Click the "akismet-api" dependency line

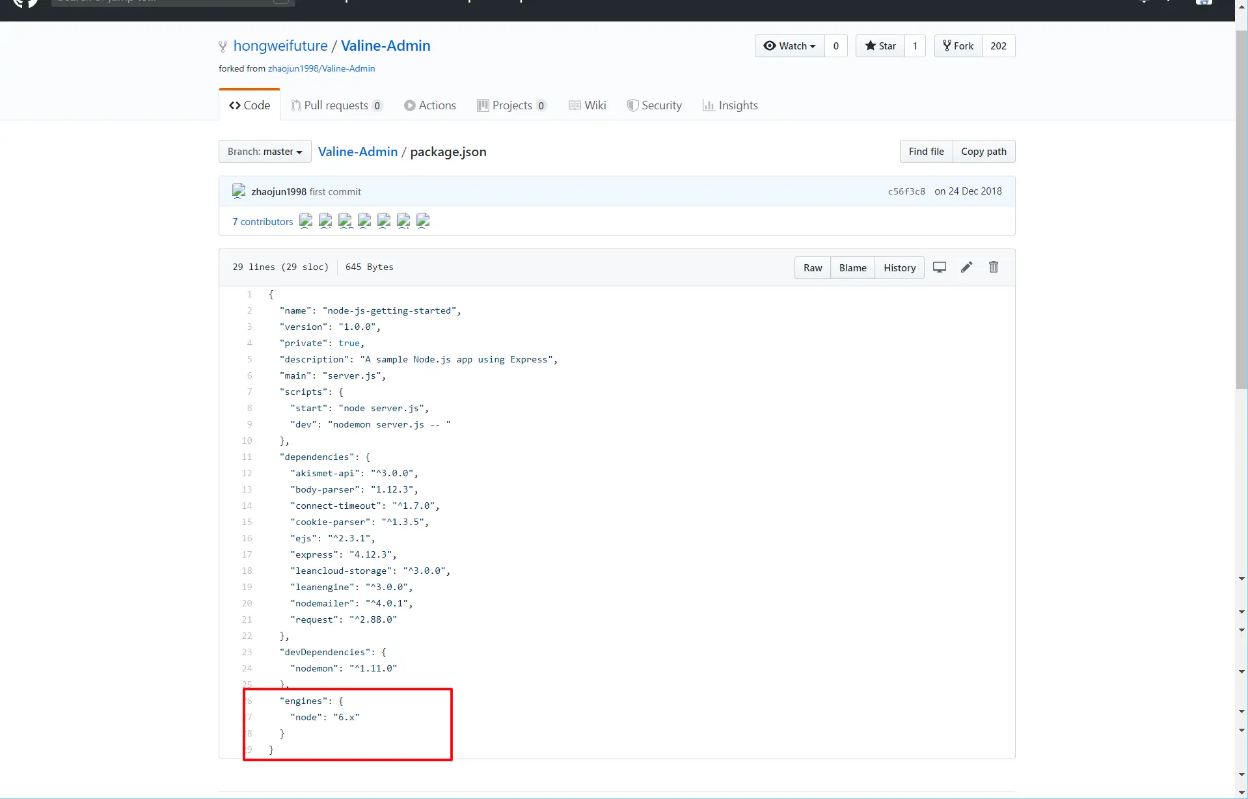(x=354, y=474)
